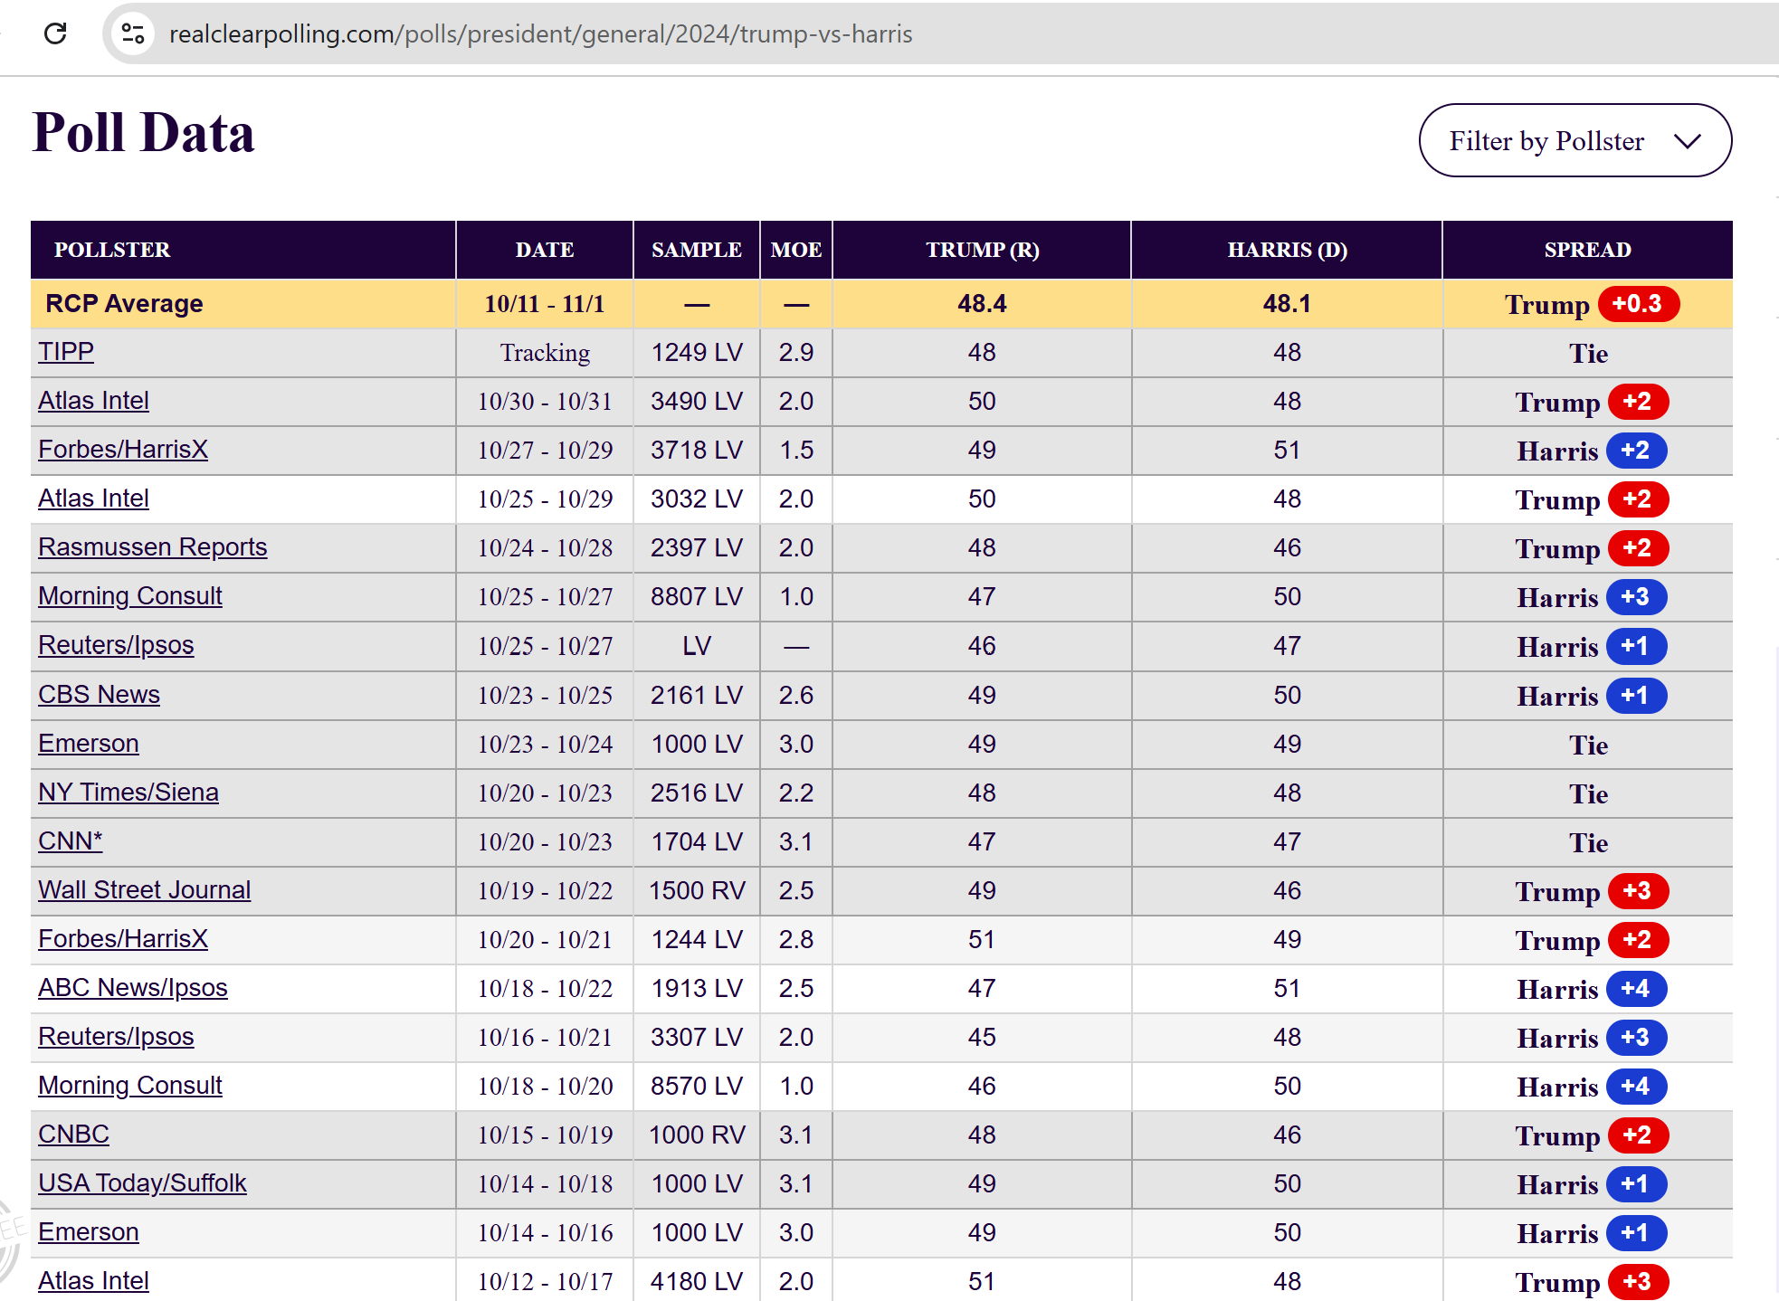
Task: Click the blue +4 badge for ABC News/Ipsos
Action: [1636, 988]
